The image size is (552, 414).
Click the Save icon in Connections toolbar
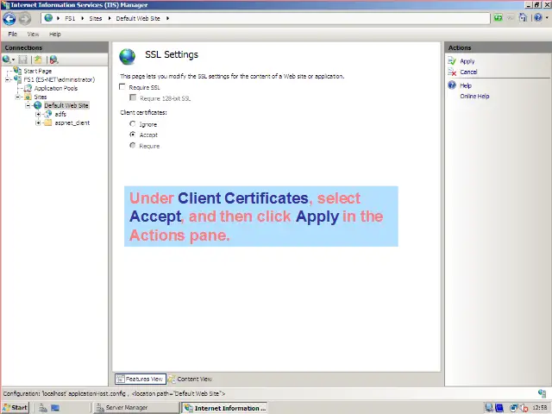coord(23,60)
